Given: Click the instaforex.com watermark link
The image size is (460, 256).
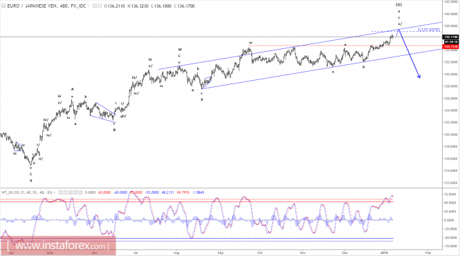Looking at the screenshot, I should 58,246.
